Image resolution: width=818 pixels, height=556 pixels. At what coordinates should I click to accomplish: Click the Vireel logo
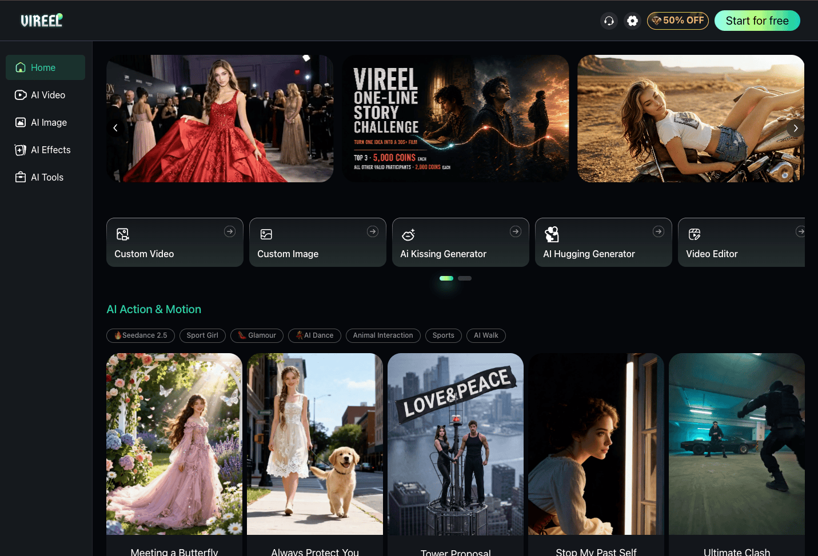click(42, 21)
